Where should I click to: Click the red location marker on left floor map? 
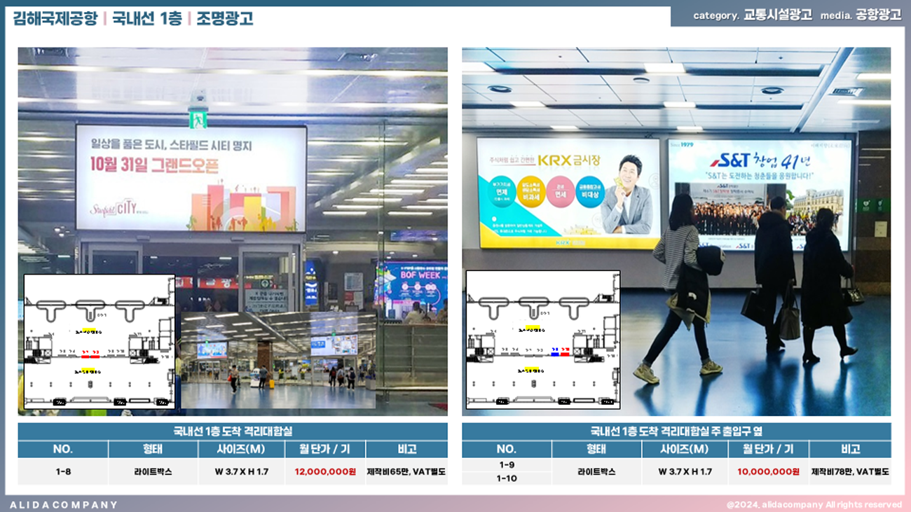[90, 354]
